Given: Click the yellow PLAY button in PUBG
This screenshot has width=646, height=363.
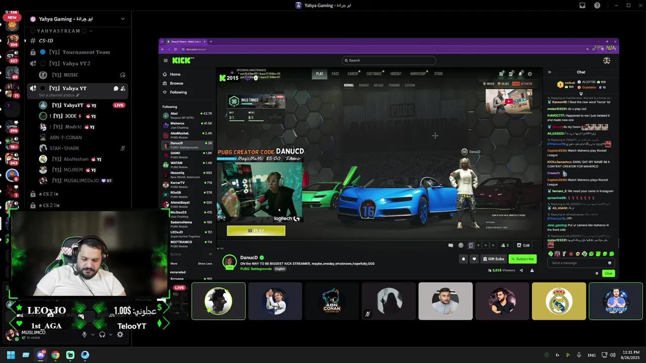Looking at the screenshot, I should click(x=256, y=231).
